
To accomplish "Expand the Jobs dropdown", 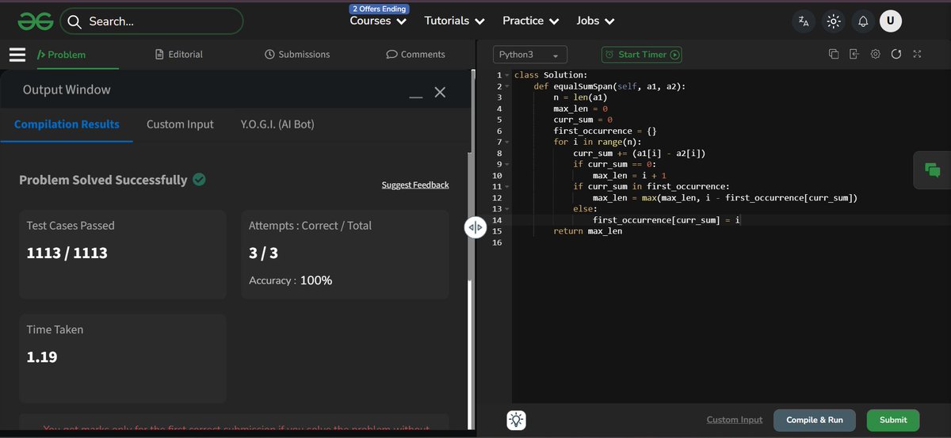I will coord(595,21).
